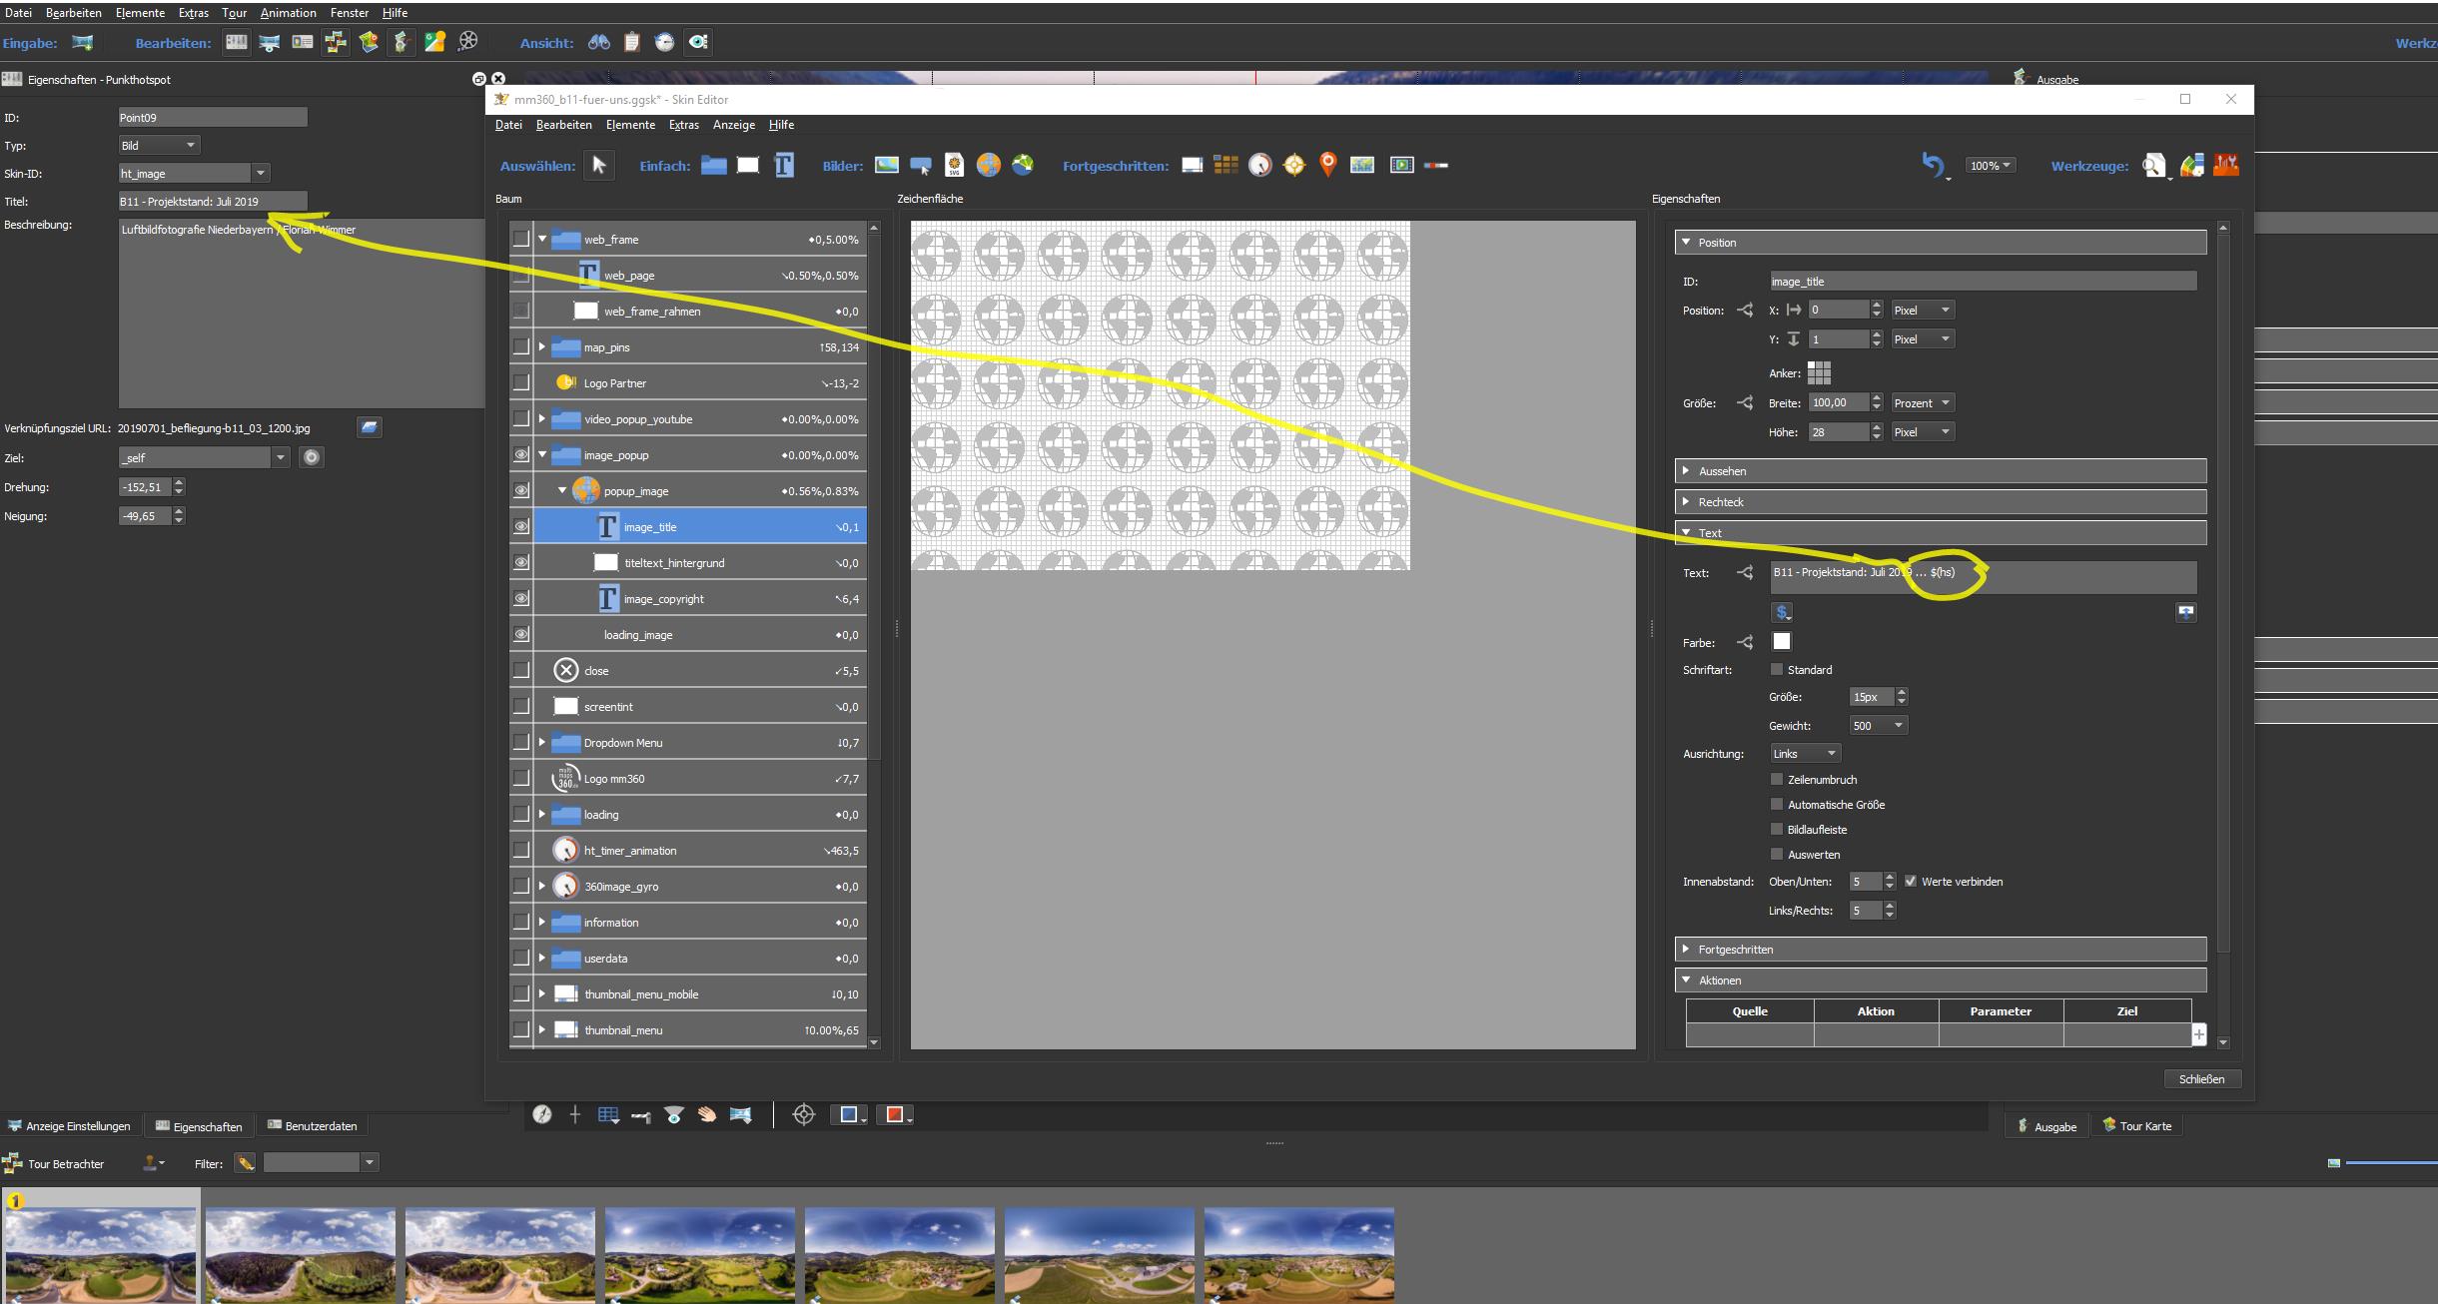This screenshot has width=2438, height=1304.
Task: Click the clipboard icon under Ansicht
Action: 631,41
